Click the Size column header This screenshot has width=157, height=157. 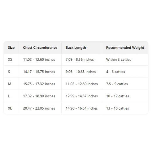11,47
